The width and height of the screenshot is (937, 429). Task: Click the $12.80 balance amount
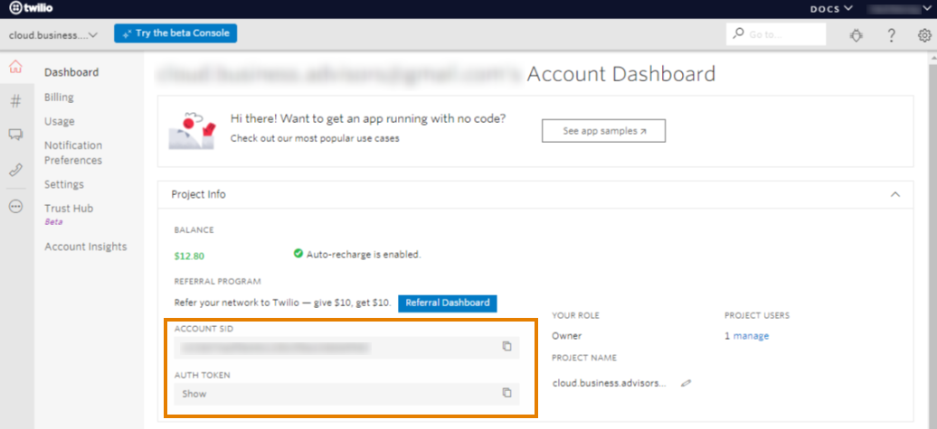[x=189, y=256]
